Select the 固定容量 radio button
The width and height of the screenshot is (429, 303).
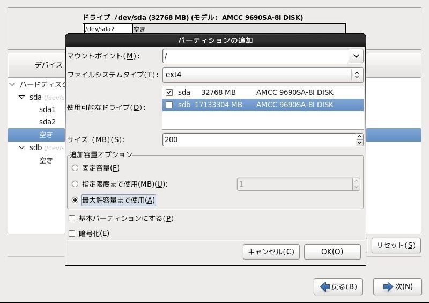click(75, 168)
